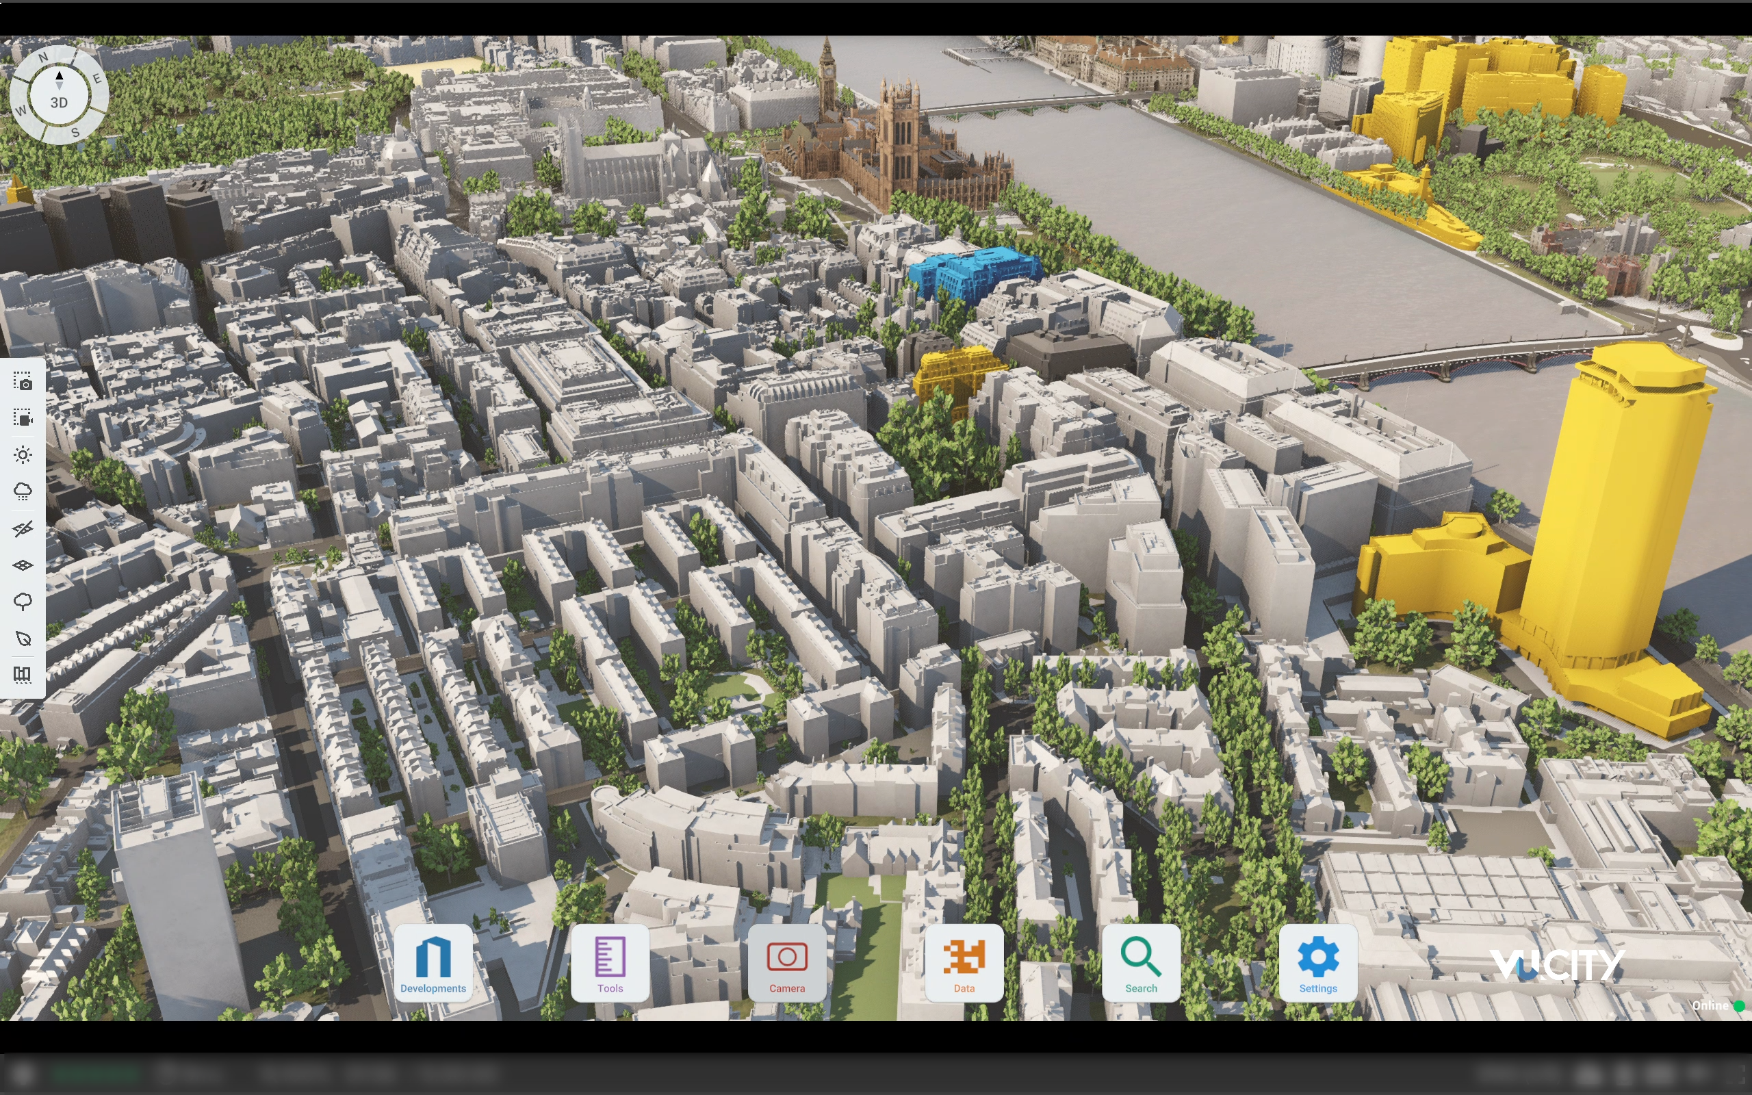Toggle trees visibility with tree icon
This screenshot has height=1095, width=1752.
click(x=23, y=601)
